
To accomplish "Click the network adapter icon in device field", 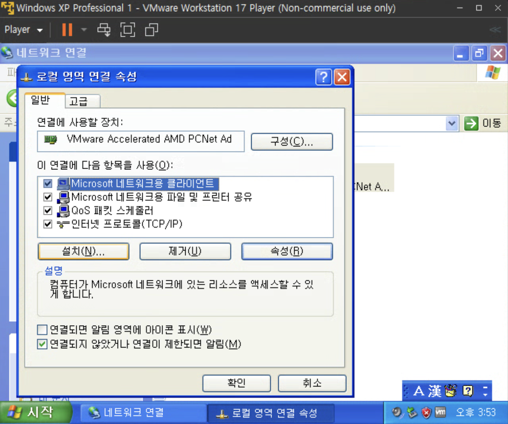I will click(x=50, y=139).
